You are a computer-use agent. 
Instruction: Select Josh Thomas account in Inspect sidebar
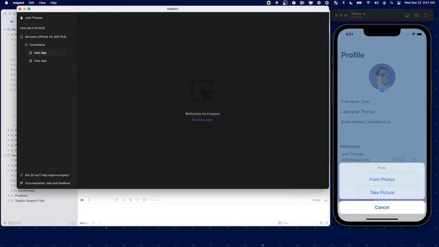click(x=34, y=18)
